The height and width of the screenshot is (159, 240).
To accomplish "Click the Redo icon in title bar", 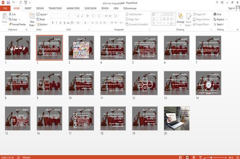I will [20, 3].
